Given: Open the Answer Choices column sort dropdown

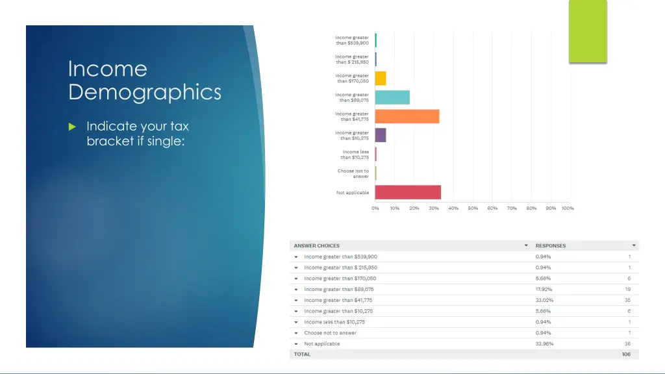Looking at the screenshot, I should point(526,245).
